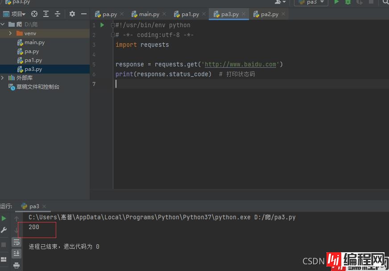Open the pa3 run configuration dropdown
The height and width of the screenshot is (271, 389).
tap(311, 2)
